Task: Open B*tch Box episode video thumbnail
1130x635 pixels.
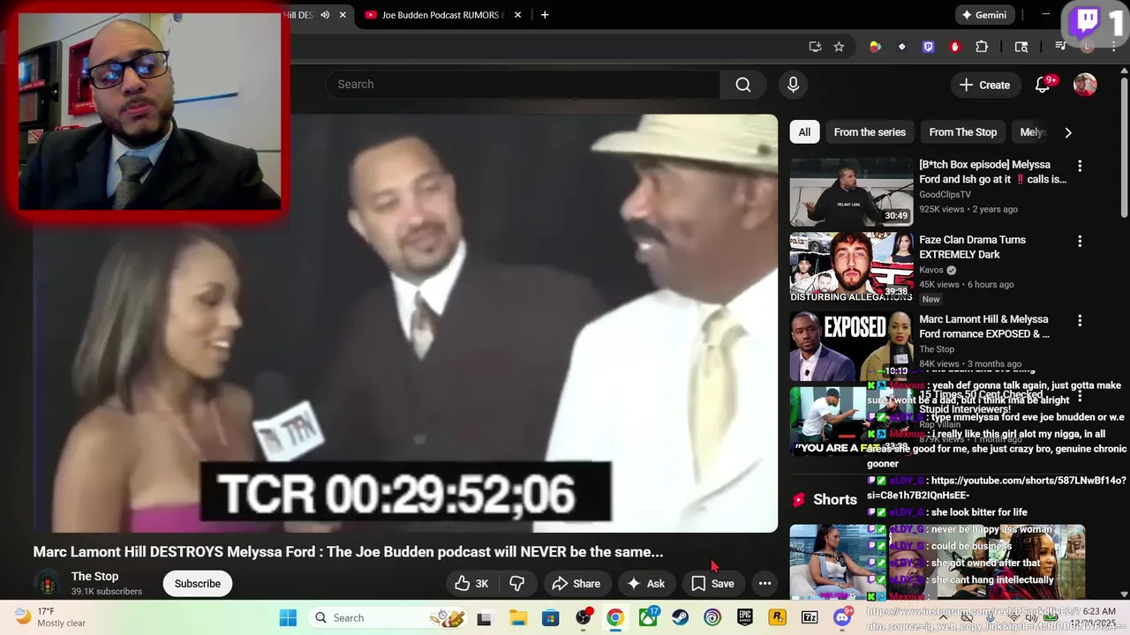Action: (851, 192)
